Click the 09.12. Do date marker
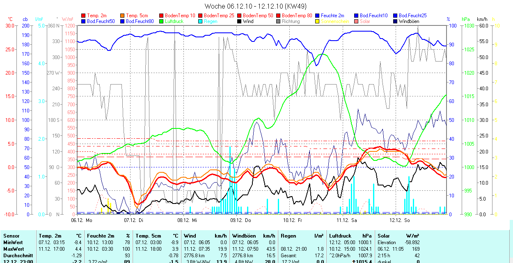 [240, 220]
